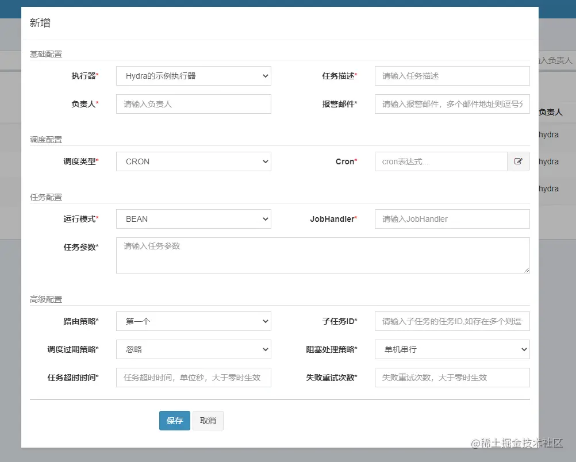Open the 运行模式 BEAN dropdown
Image resolution: width=576 pixels, height=462 pixels.
pos(194,219)
